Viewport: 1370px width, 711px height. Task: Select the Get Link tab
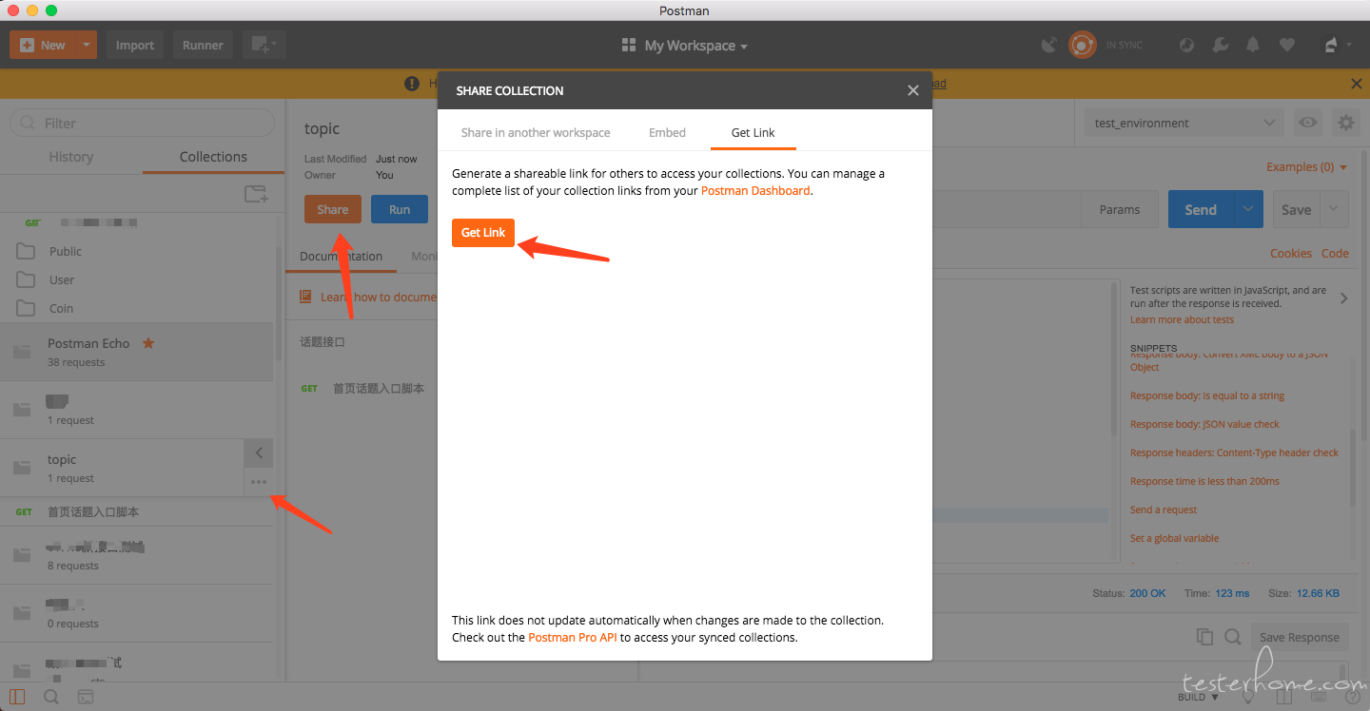point(753,132)
